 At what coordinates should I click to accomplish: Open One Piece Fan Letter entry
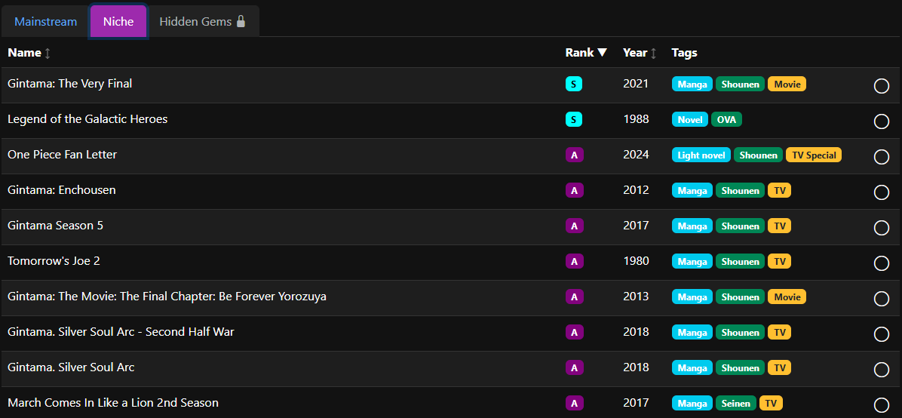click(62, 155)
